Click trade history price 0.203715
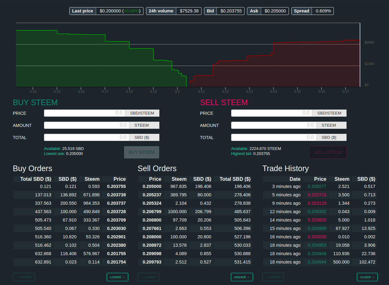The height and width of the screenshot is (285, 389). point(317,195)
